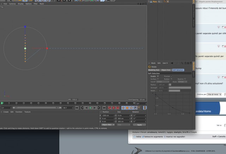Enable the Soft Selection checkbox

tap(158, 76)
